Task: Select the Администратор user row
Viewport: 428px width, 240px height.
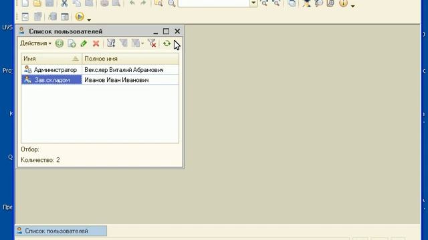Action: tap(100, 69)
